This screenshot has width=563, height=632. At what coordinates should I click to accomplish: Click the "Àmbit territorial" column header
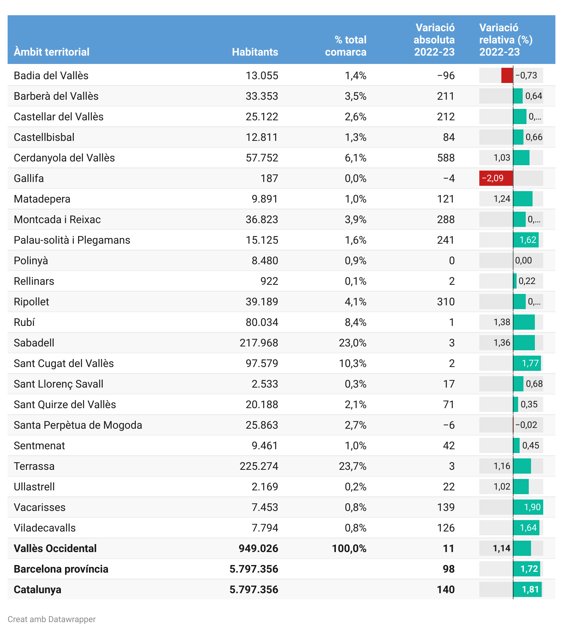[51, 52]
